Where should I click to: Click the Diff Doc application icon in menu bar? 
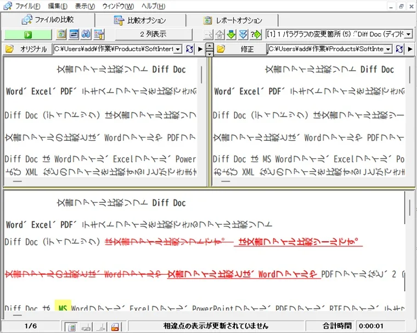[8, 6]
